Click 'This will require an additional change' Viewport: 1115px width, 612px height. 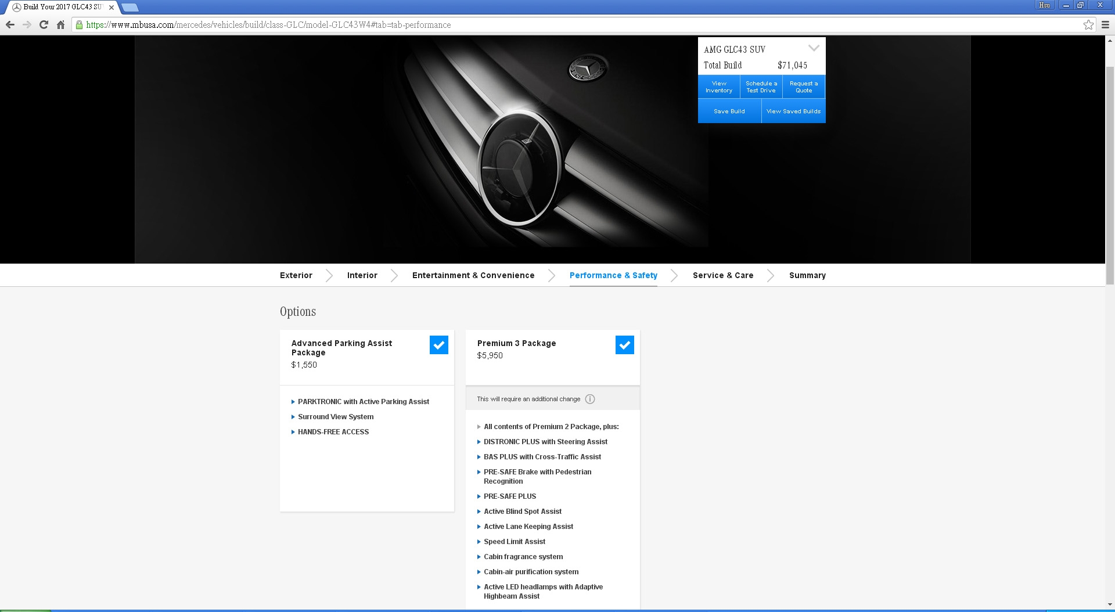528,399
